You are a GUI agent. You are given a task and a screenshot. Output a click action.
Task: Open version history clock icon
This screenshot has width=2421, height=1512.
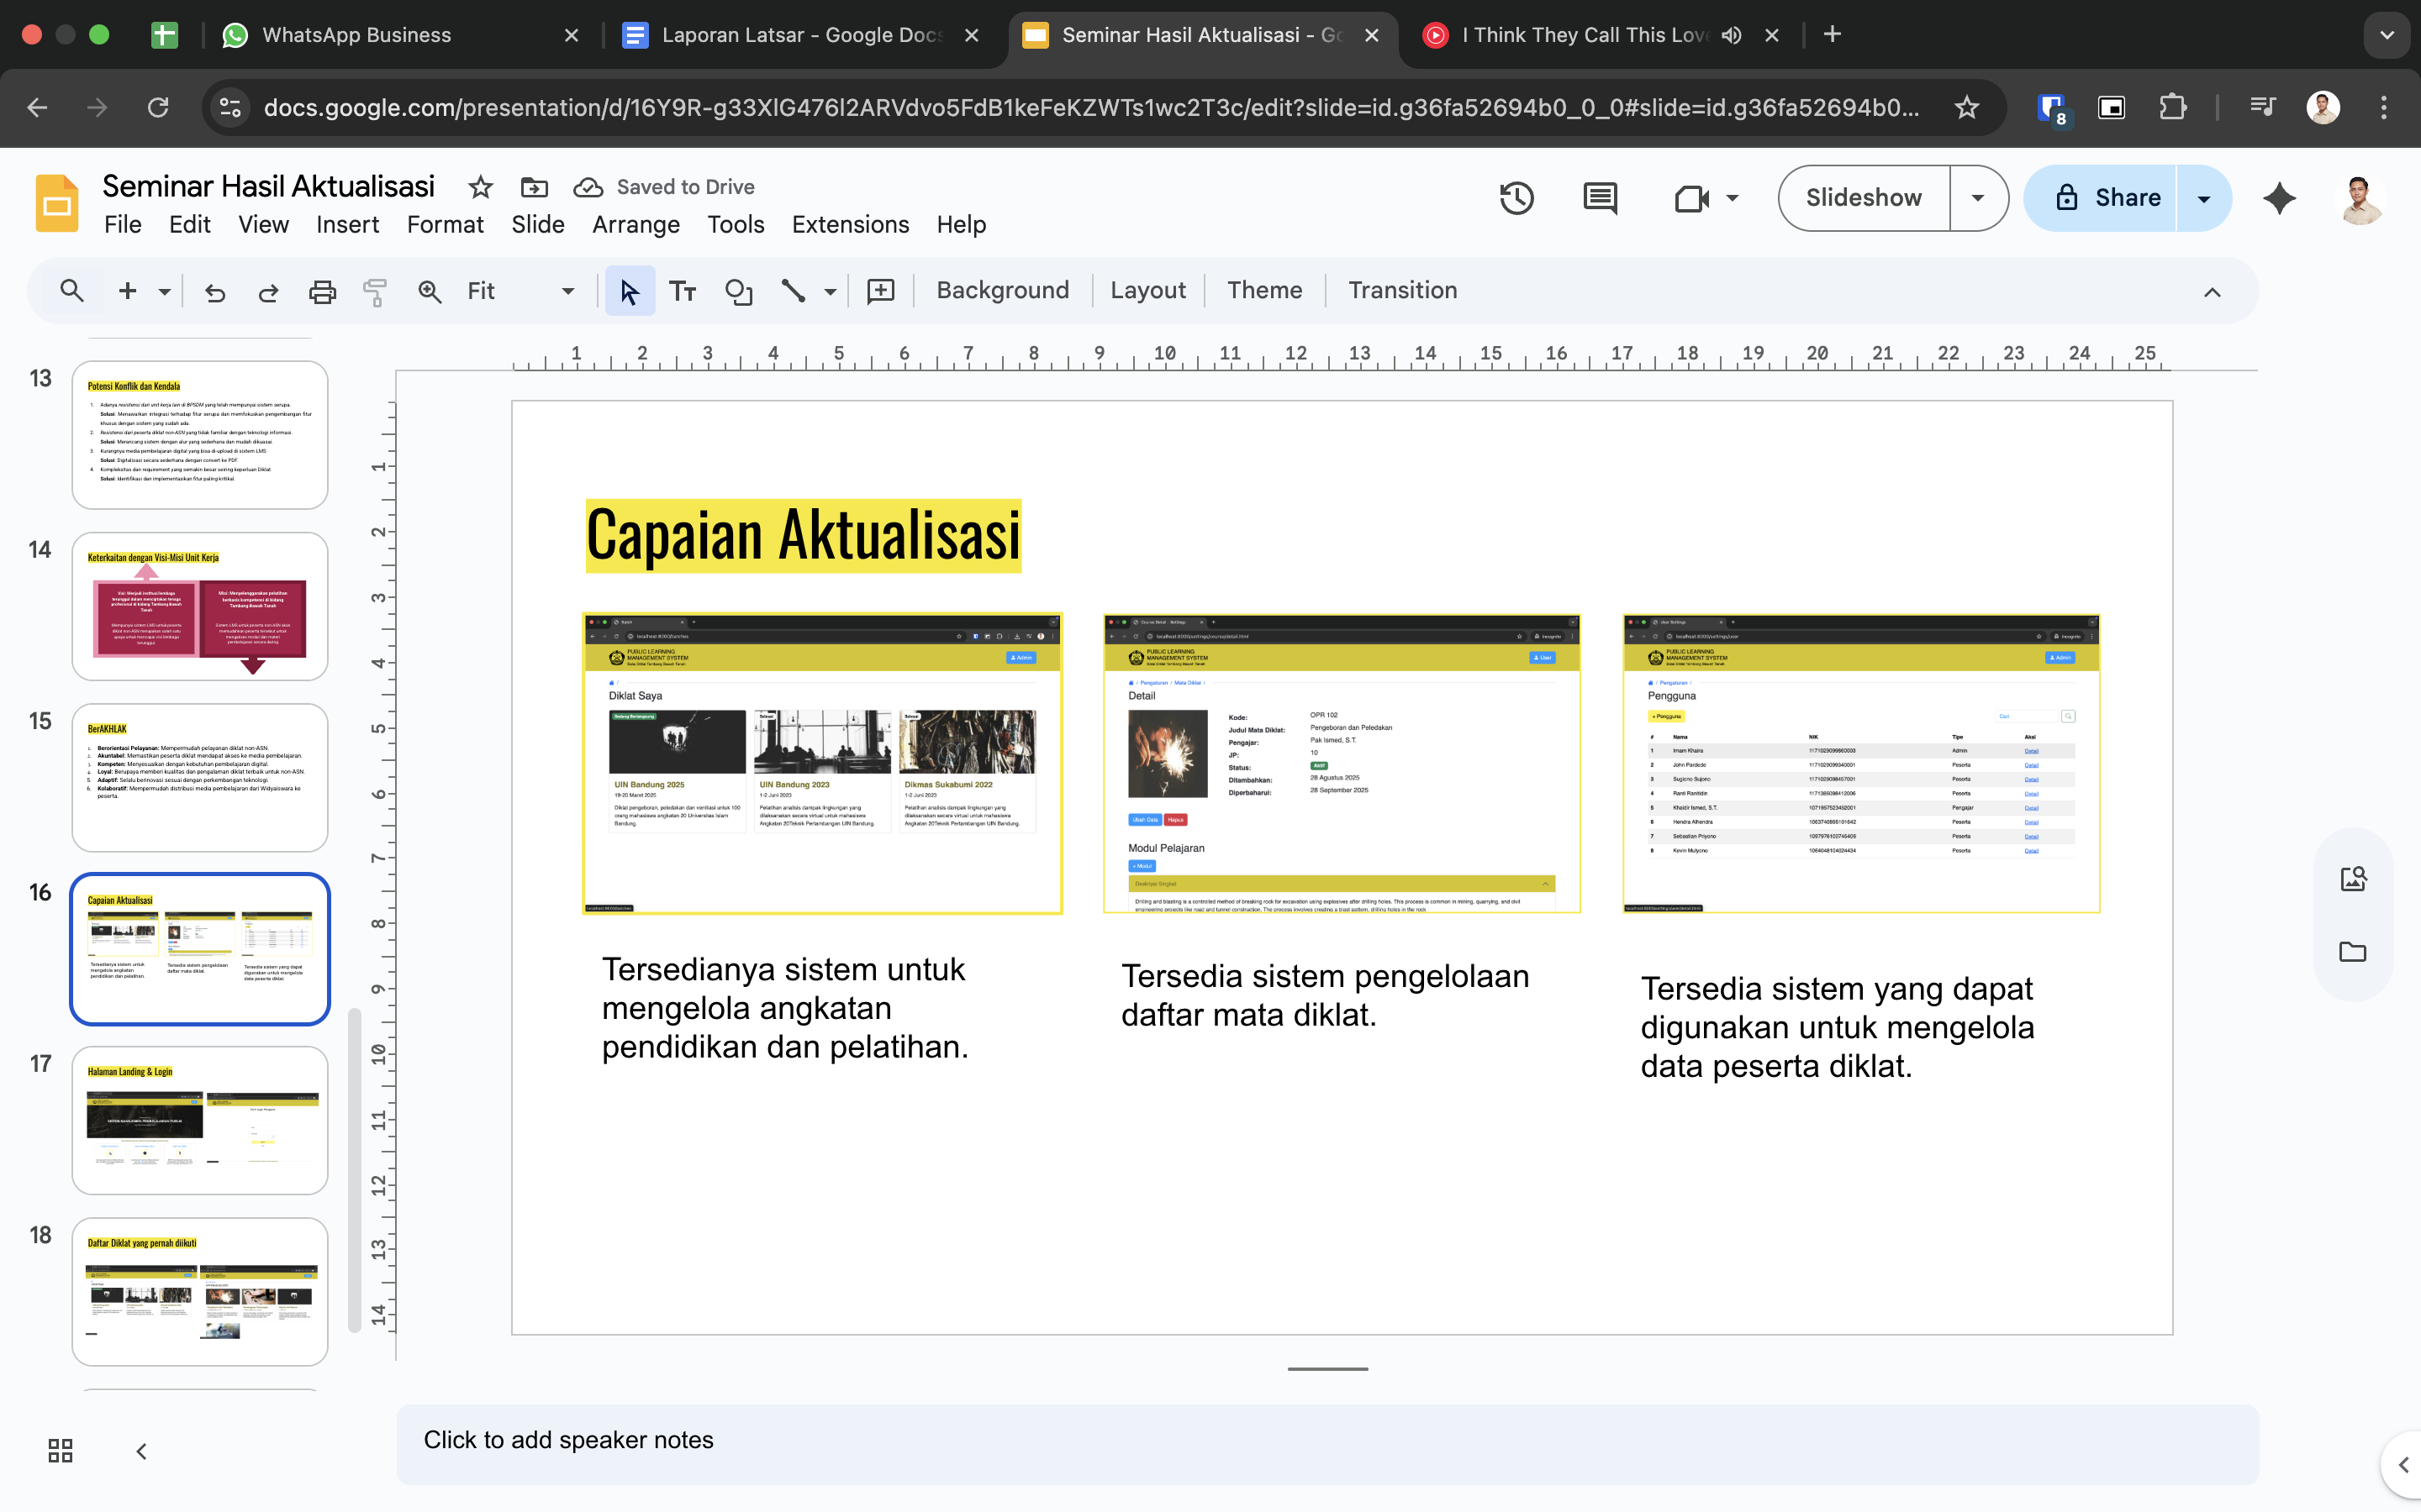[x=1516, y=198]
